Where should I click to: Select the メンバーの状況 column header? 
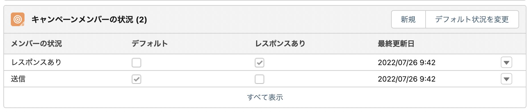pyautogui.click(x=36, y=43)
